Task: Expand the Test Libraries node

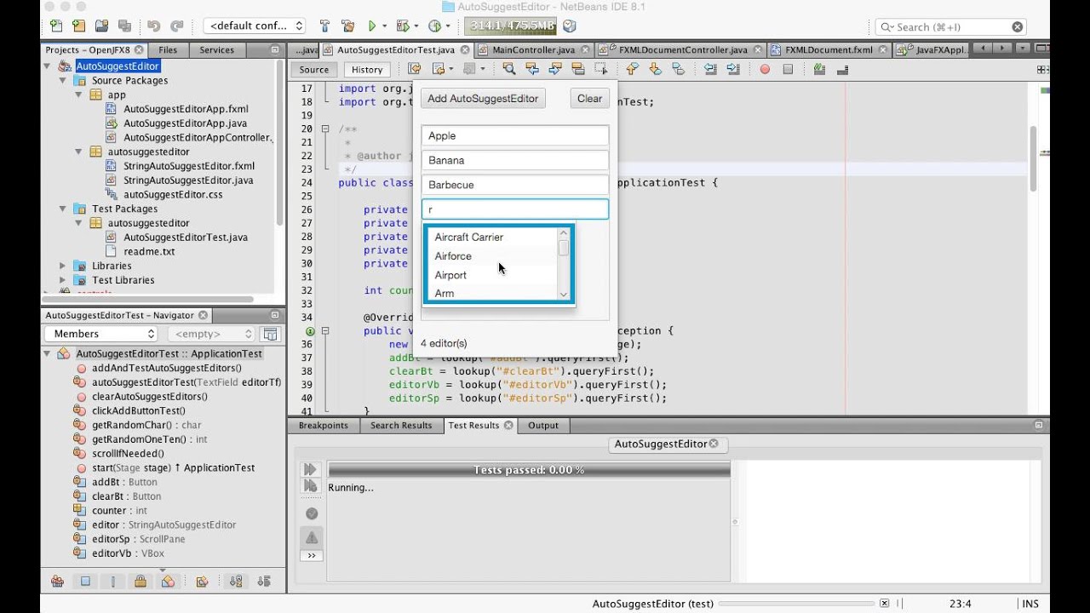Action: tap(62, 280)
